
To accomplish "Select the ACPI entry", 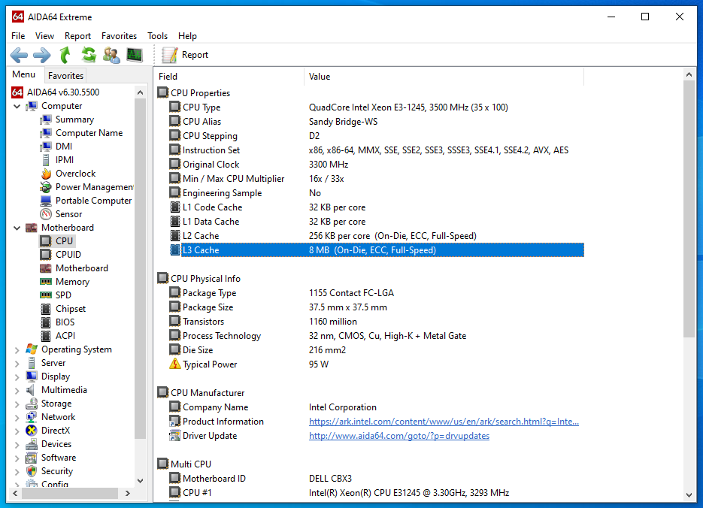I will [x=65, y=336].
